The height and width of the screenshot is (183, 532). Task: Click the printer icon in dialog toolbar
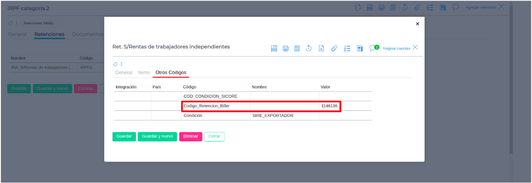(285, 48)
